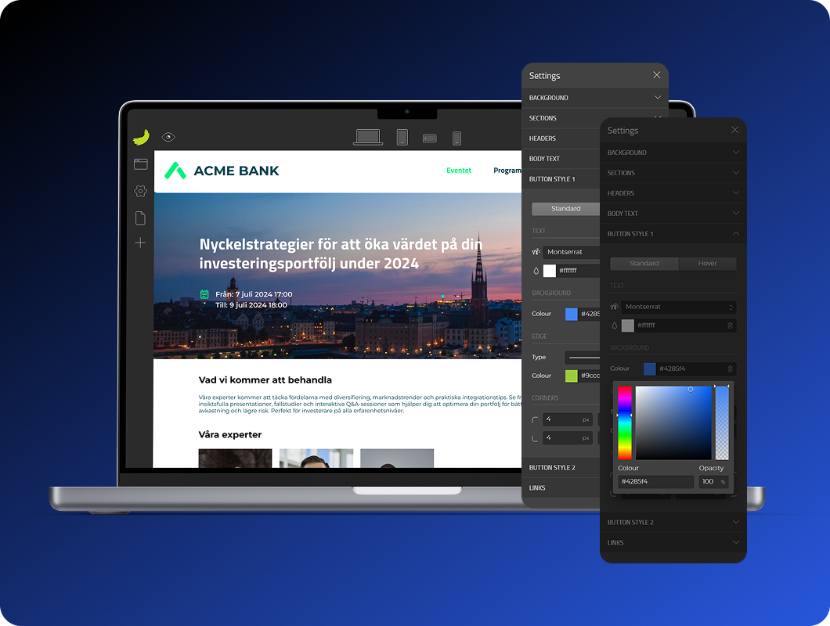The width and height of the screenshot is (830, 626).
Task: Select Hover tab in front Settings panel
Action: point(707,264)
